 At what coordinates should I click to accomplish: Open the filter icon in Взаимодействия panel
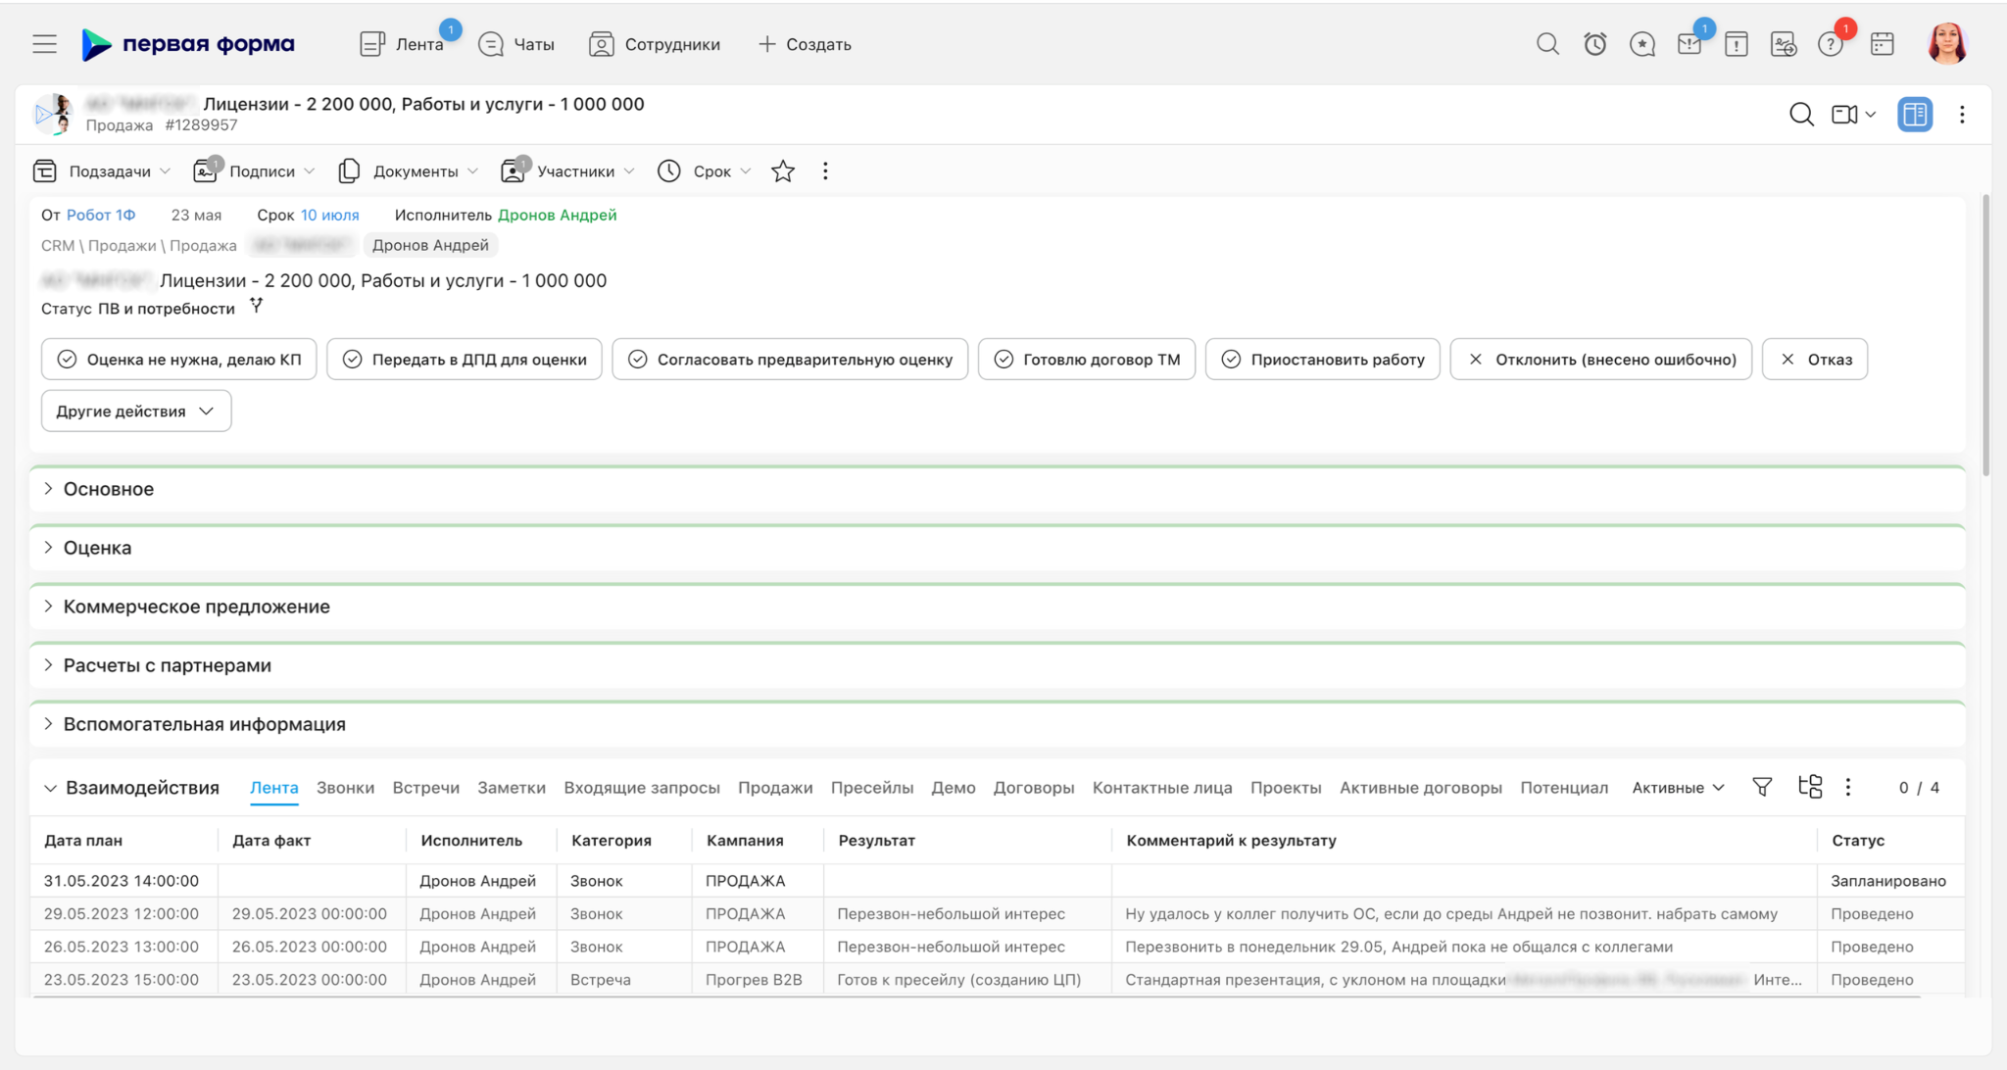[1762, 787]
